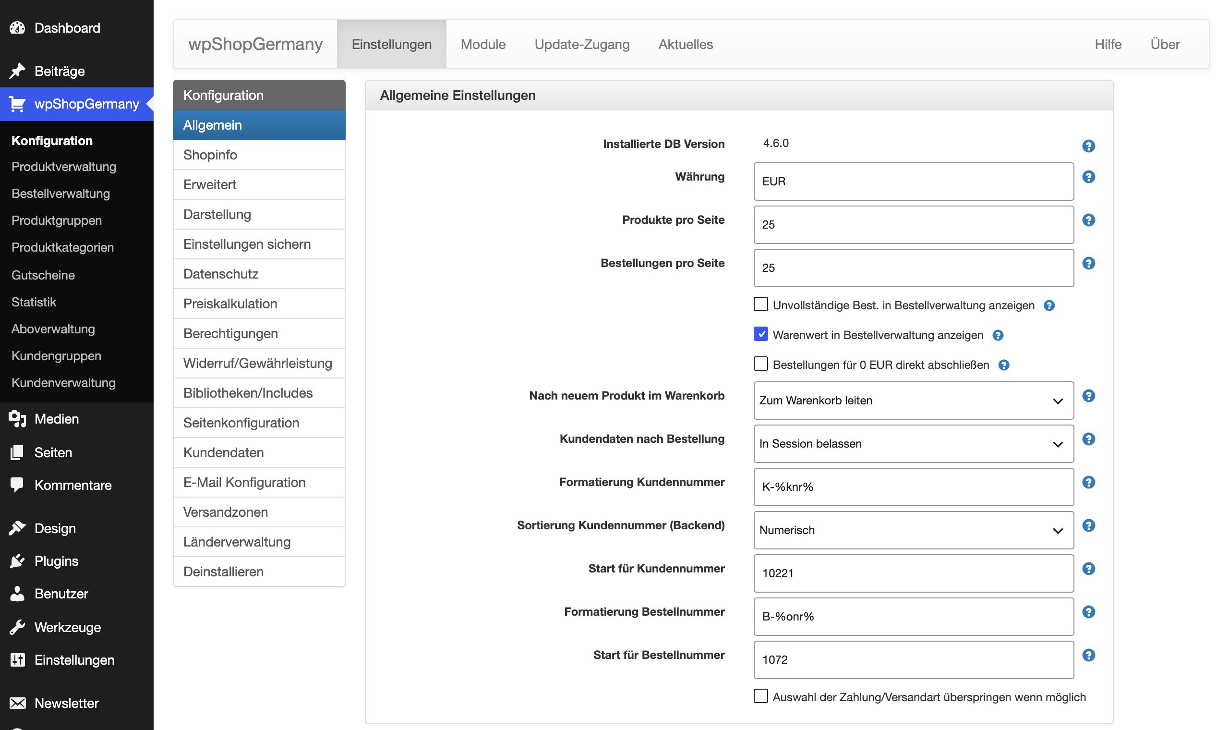
Task: Open help icon for Formatierung Kundennummer
Action: [1088, 482]
